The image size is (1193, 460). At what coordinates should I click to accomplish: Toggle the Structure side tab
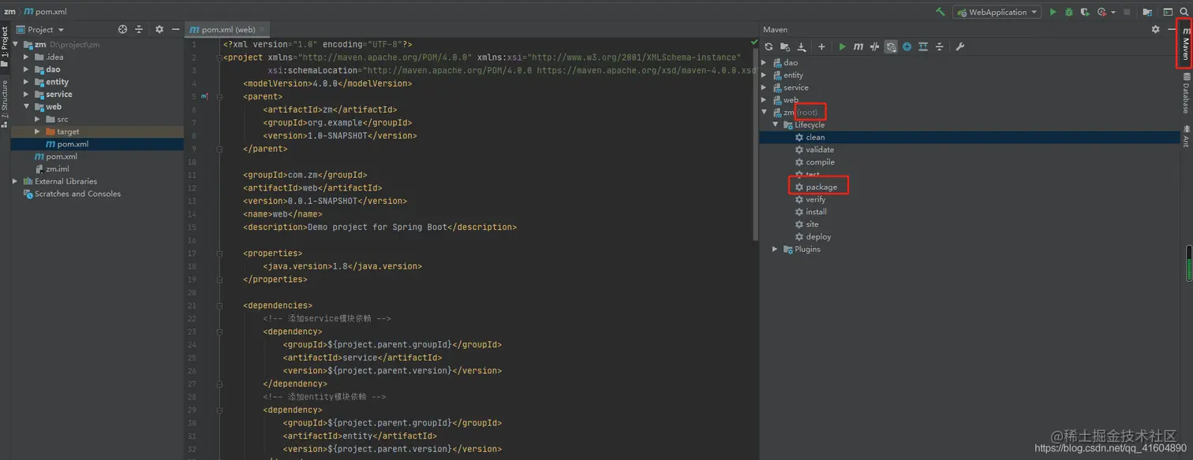[x=5, y=103]
